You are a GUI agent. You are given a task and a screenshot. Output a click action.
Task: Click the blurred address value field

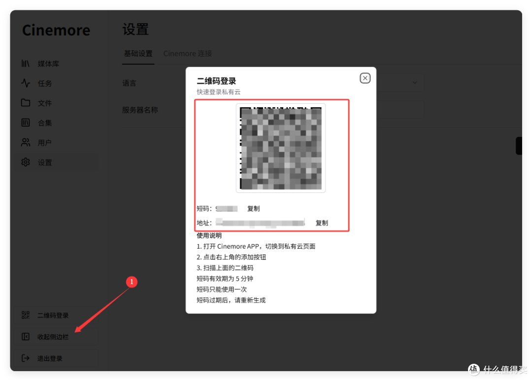click(260, 222)
